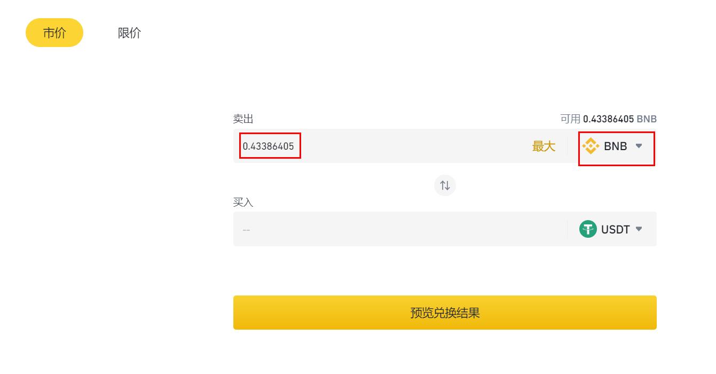Expand the USDT currency dropdown arrow
Image resolution: width=716 pixels, height=374 pixels.
639,229
